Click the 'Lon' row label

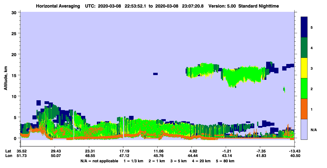click(8, 156)
